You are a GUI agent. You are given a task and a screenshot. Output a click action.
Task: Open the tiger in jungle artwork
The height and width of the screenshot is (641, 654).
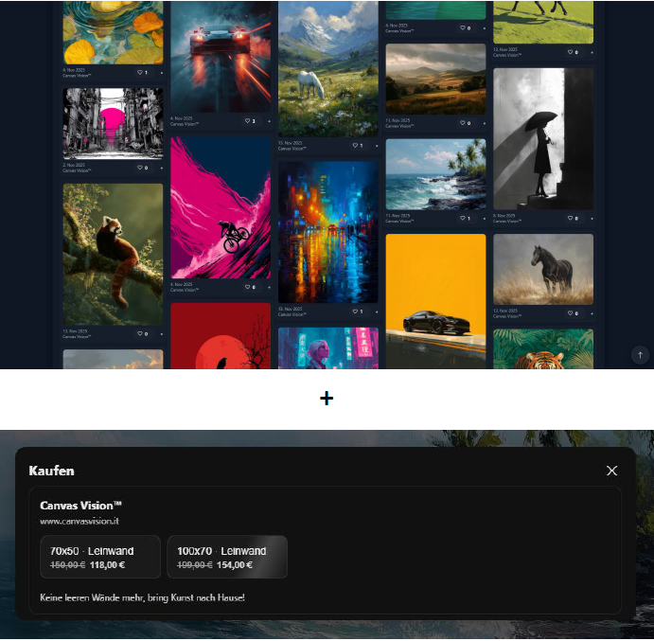point(543,349)
